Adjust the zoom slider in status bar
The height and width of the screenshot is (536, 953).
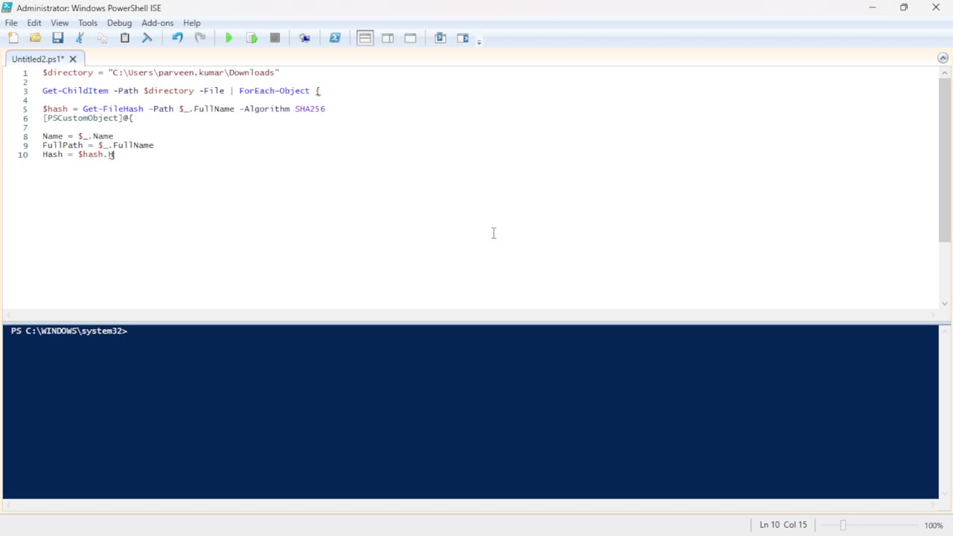click(843, 526)
